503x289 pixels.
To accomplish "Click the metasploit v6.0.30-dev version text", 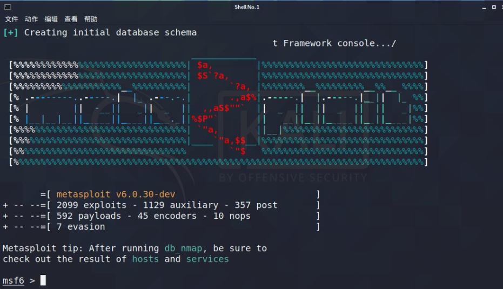I will 116,194.
